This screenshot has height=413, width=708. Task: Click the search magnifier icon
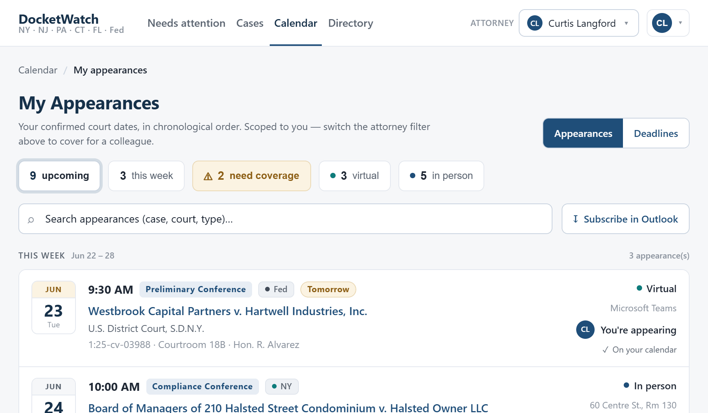31,220
